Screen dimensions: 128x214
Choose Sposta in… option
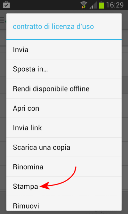tap(64, 69)
